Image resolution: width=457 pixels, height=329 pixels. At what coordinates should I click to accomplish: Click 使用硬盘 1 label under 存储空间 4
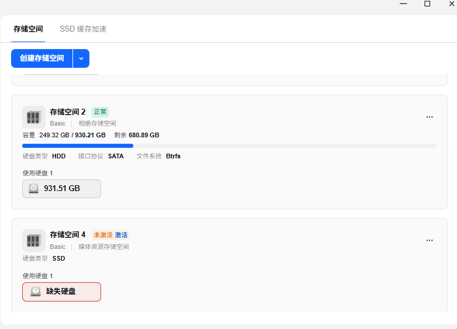37,276
